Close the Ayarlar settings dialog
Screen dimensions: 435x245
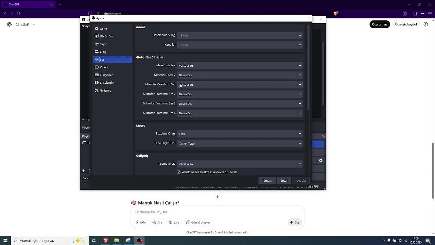click(309, 18)
